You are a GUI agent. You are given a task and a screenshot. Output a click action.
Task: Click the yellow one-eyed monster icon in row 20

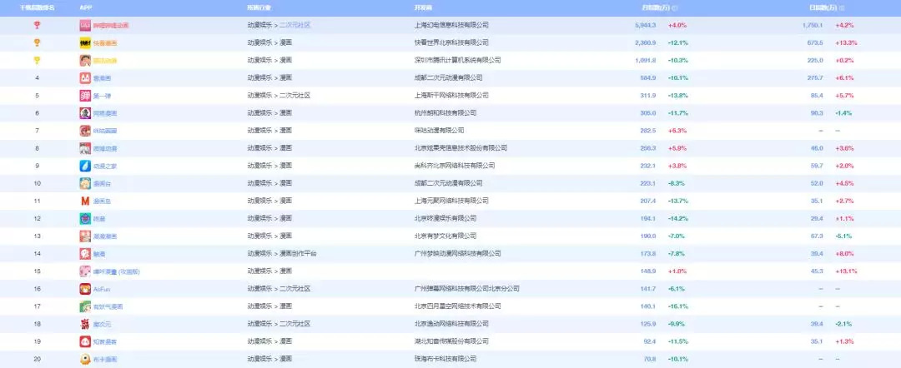(85, 359)
